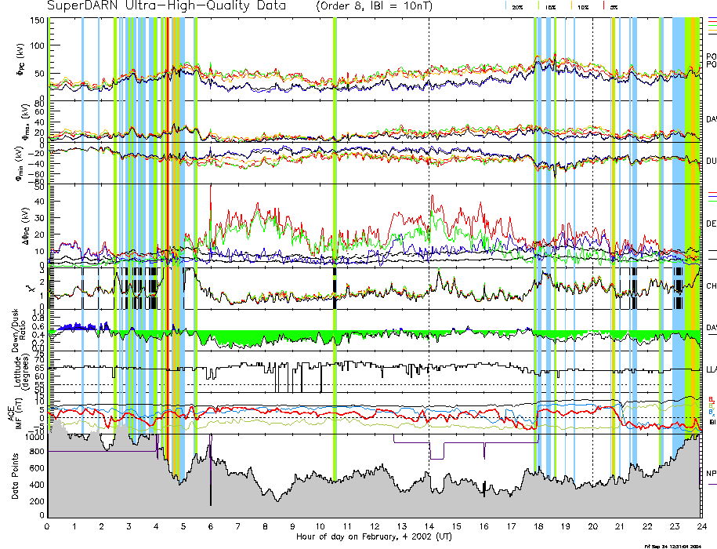The height and width of the screenshot is (549, 717).
Task: Click the plot creation timestamp at bottom right
Action: (672, 546)
